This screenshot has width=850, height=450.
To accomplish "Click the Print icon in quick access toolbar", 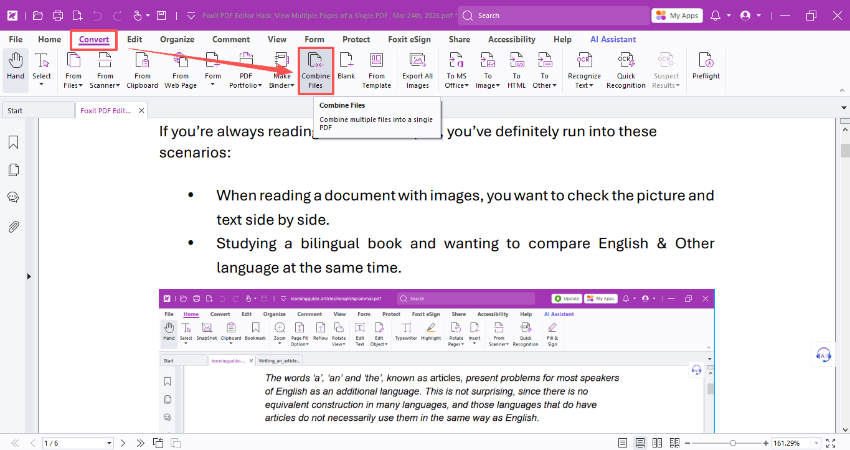I will 58,16.
